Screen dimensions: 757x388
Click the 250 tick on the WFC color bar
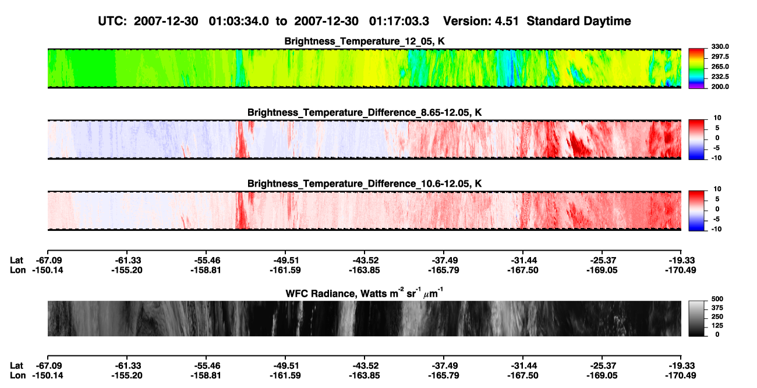[717, 317]
